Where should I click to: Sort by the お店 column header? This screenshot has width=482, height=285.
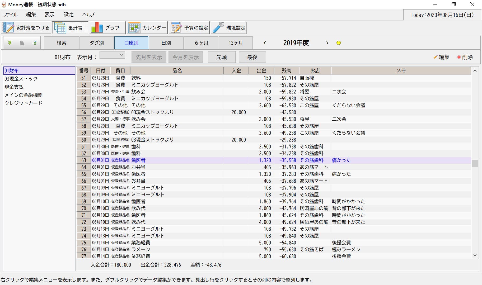pyautogui.click(x=315, y=70)
